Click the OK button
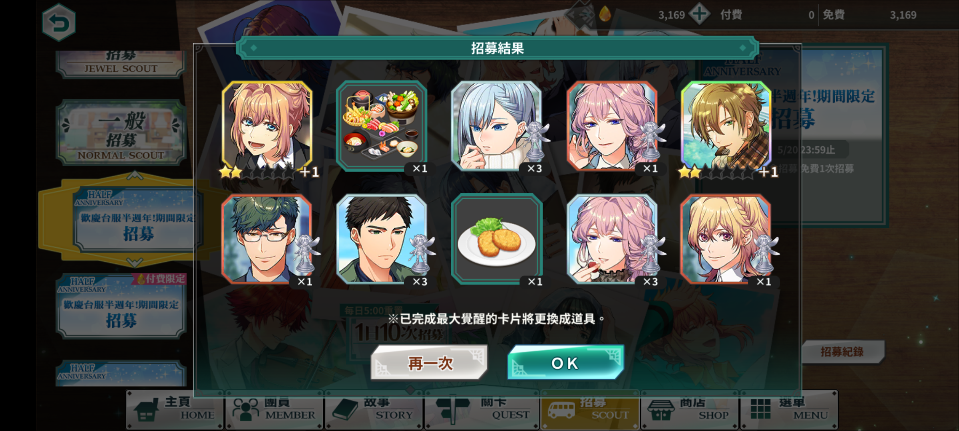 tap(565, 363)
